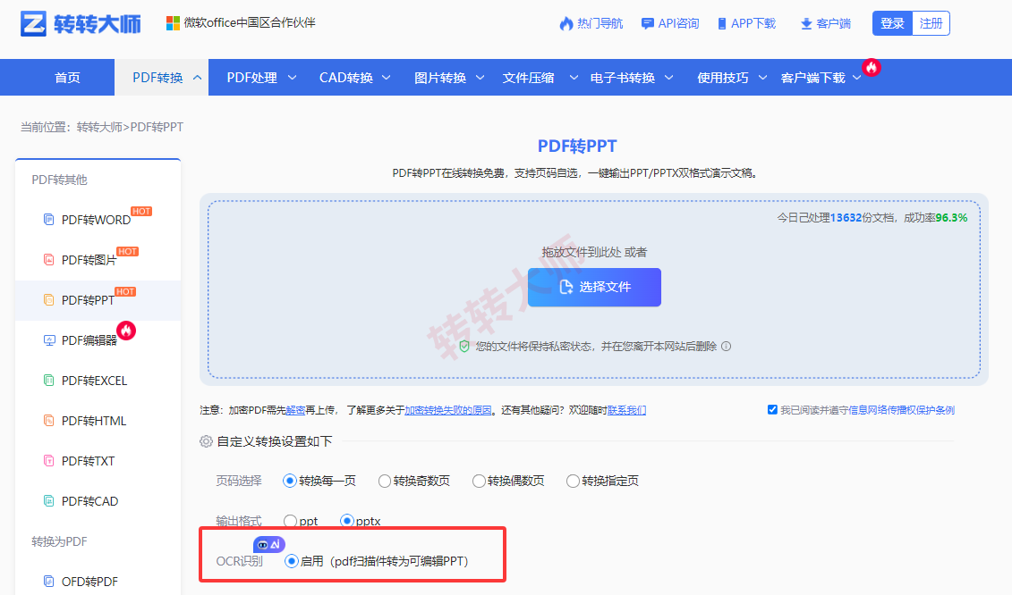Choose ppt output format

click(291, 521)
